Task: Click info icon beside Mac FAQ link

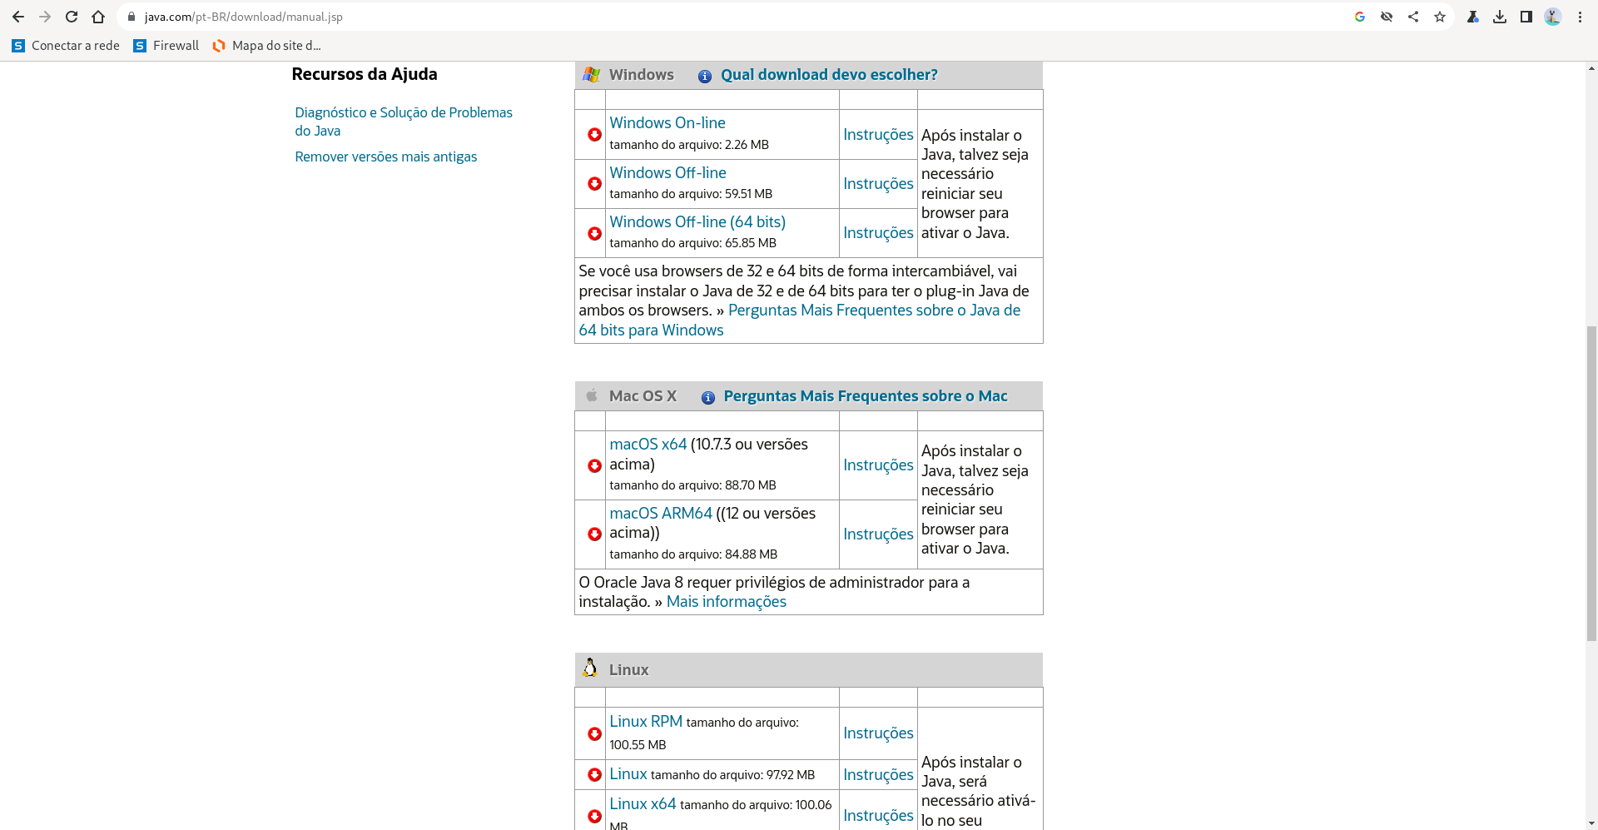Action: 708,398
